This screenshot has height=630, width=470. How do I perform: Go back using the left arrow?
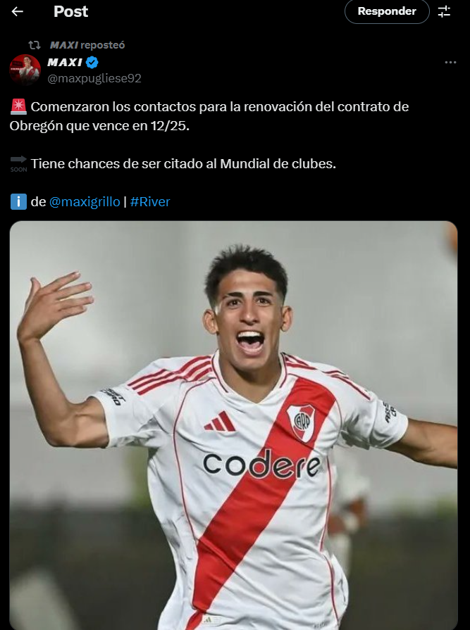(x=18, y=12)
